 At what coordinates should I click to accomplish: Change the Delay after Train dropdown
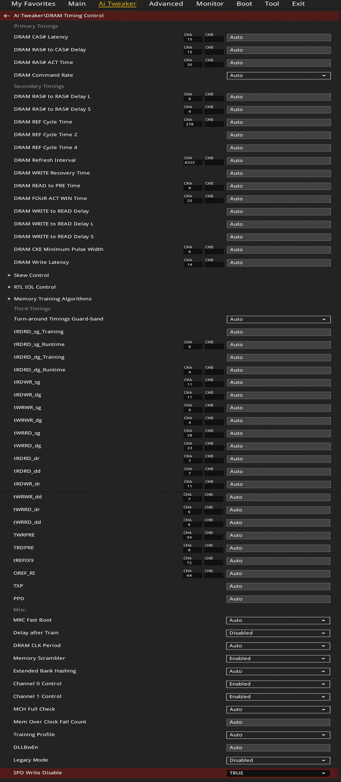[x=278, y=633]
